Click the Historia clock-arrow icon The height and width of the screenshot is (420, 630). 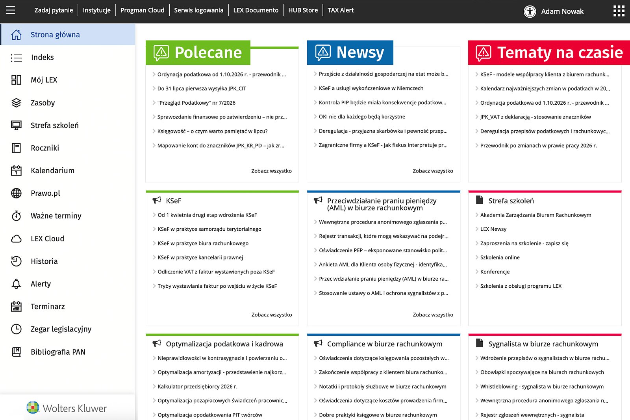tap(16, 261)
